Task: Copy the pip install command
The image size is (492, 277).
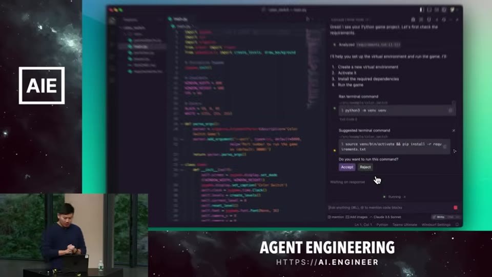Action: point(445,147)
